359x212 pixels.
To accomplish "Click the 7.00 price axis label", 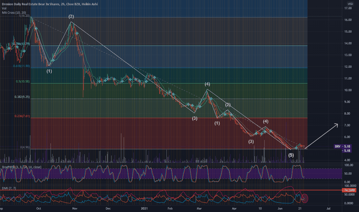I will (348, 125).
